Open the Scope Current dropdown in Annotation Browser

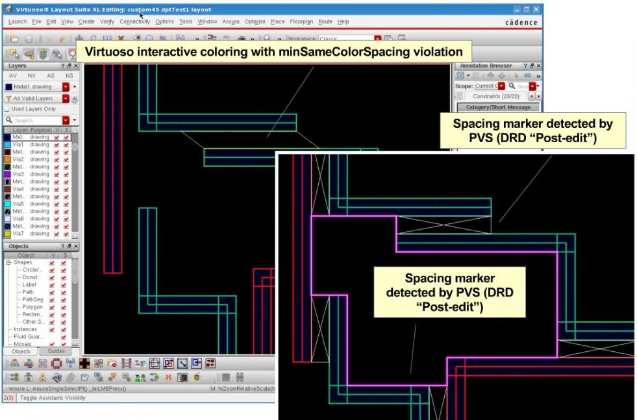pos(502,86)
